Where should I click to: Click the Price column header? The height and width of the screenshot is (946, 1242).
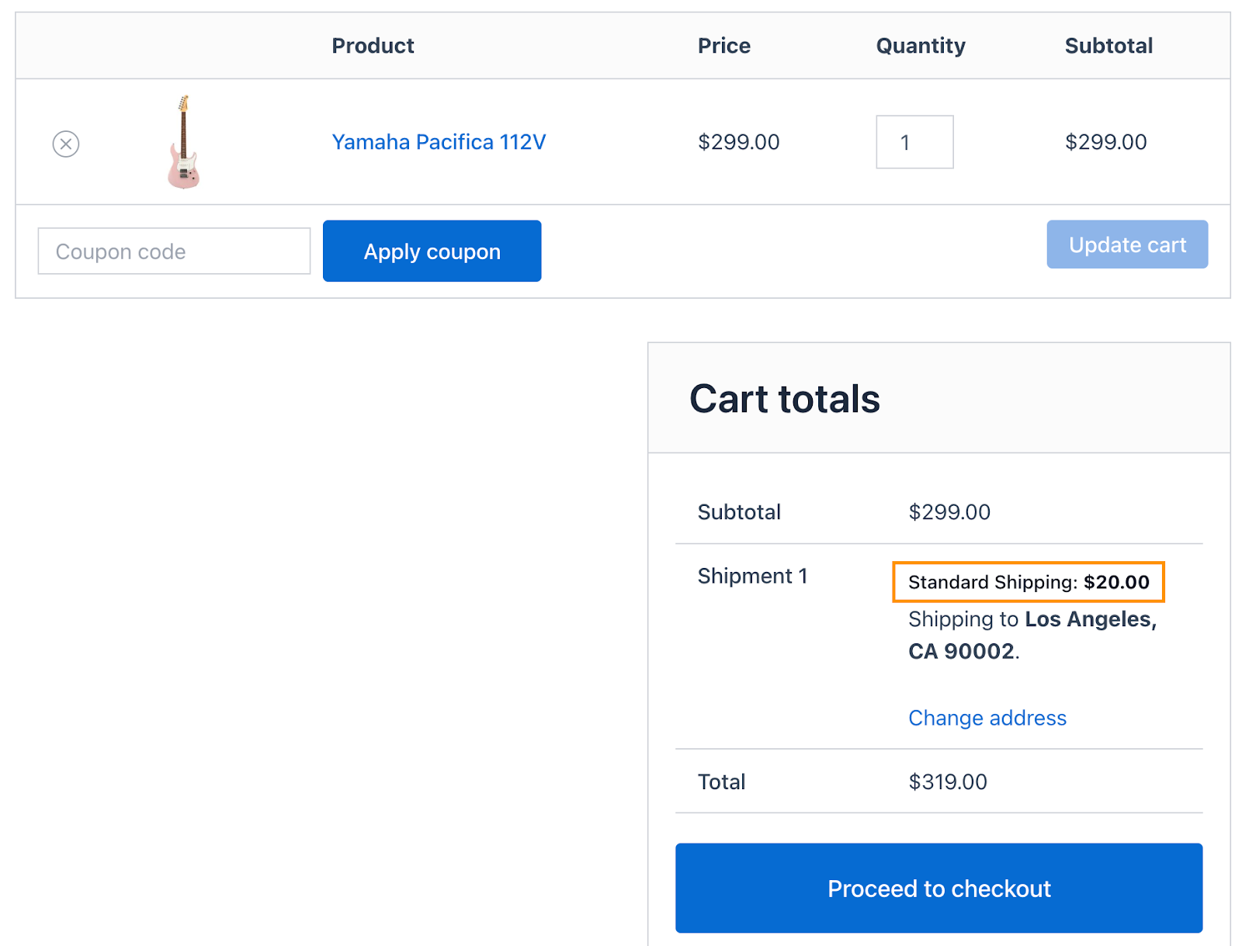723,46
